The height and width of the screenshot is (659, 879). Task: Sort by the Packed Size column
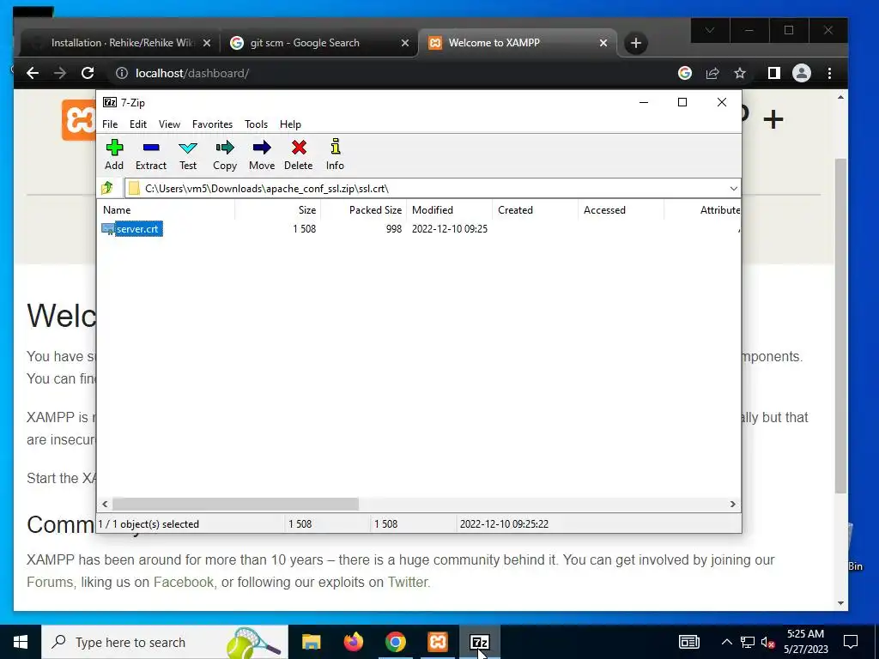363,210
